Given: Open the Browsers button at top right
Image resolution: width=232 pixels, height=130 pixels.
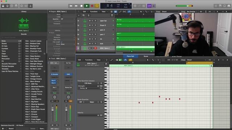Looking at the screenshot, I should [229, 6].
